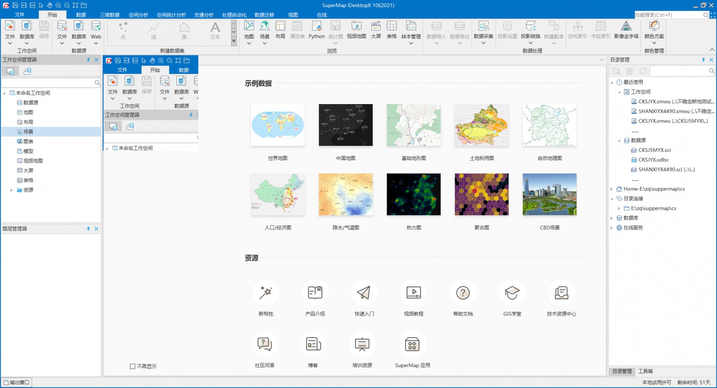Screen dimensions: 717x388
Task: Expand the 数据库 catalog node
Action: tap(612, 218)
